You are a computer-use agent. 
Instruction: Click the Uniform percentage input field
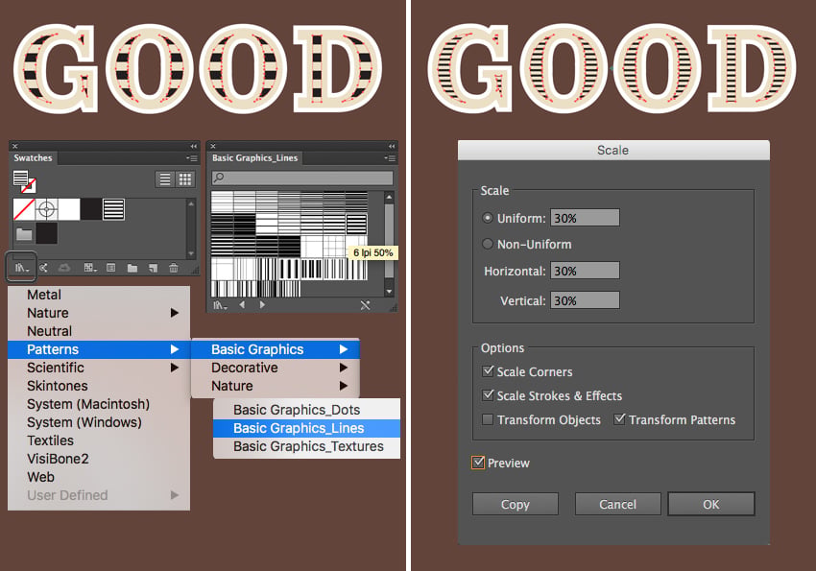pyautogui.click(x=585, y=218)
